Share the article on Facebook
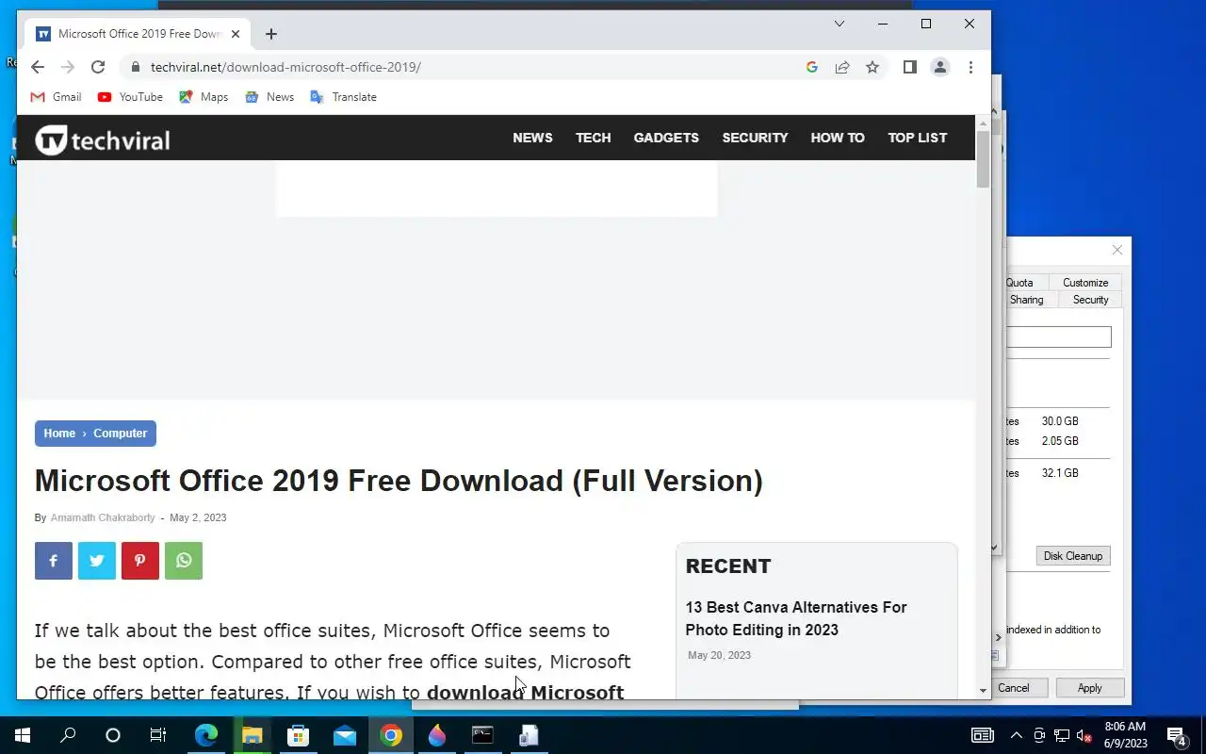The height and width of the screenshot is (754, 1206). pyautogui.click(x=54, y=561)
